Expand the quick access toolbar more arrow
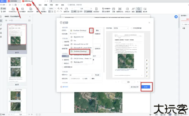This screenshot has width=189, height=116. pyautogui.click(x=24, y=5)
